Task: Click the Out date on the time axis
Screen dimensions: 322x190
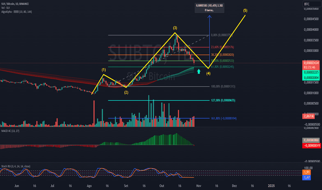Action: point(162,186)
